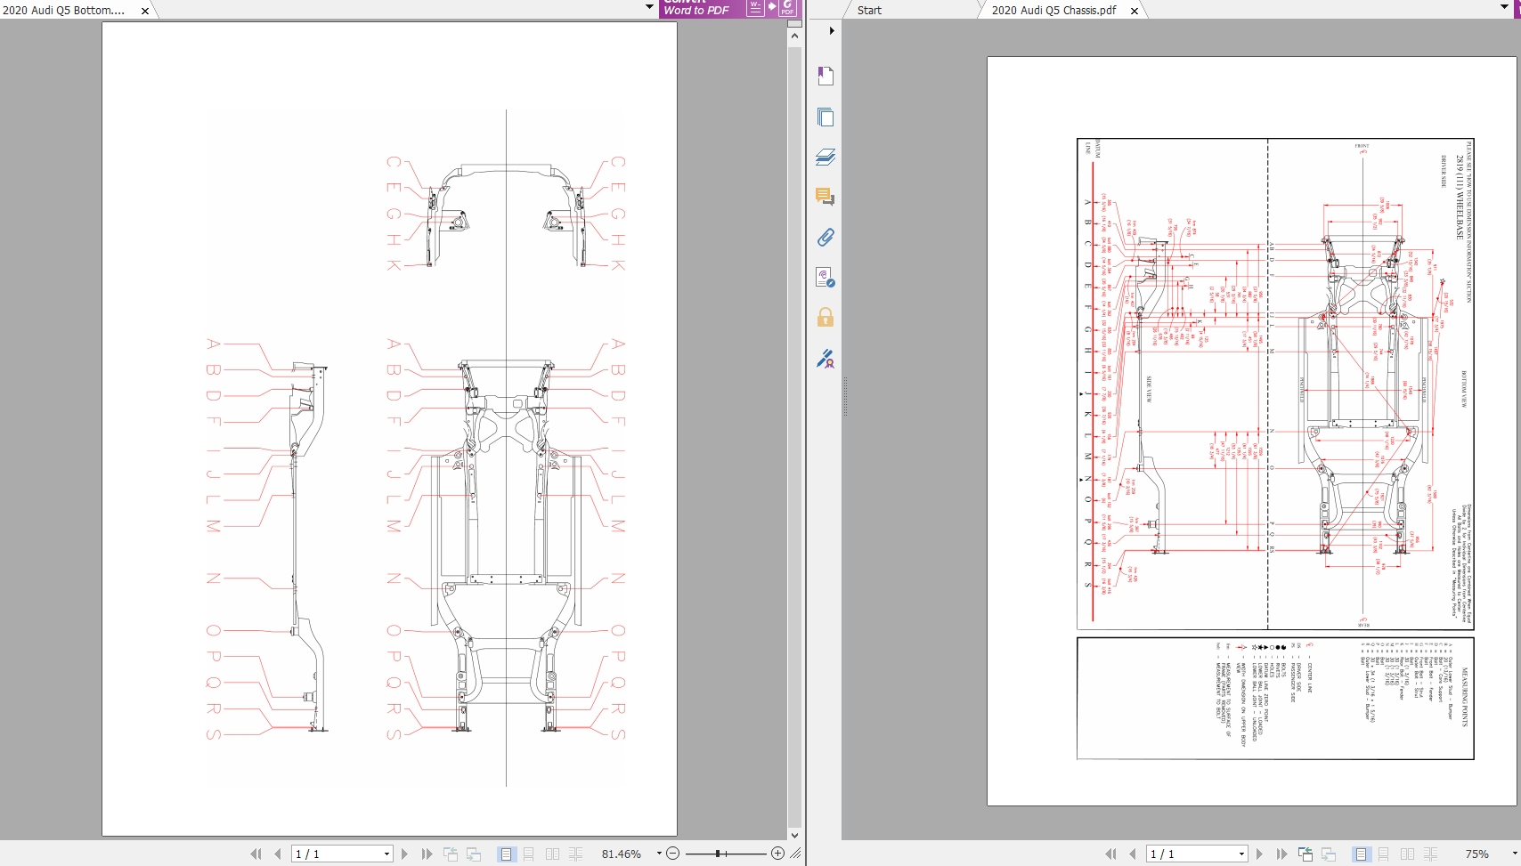Close the 2020 Audi Q5 Bottom tab
Image resolution: width=1521 pixels, height=866 pixels.
pyautogui.click(x=145, y=12)
